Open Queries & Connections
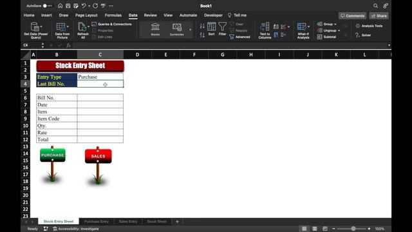Screen dimensions: 412x232 (112, 24)
